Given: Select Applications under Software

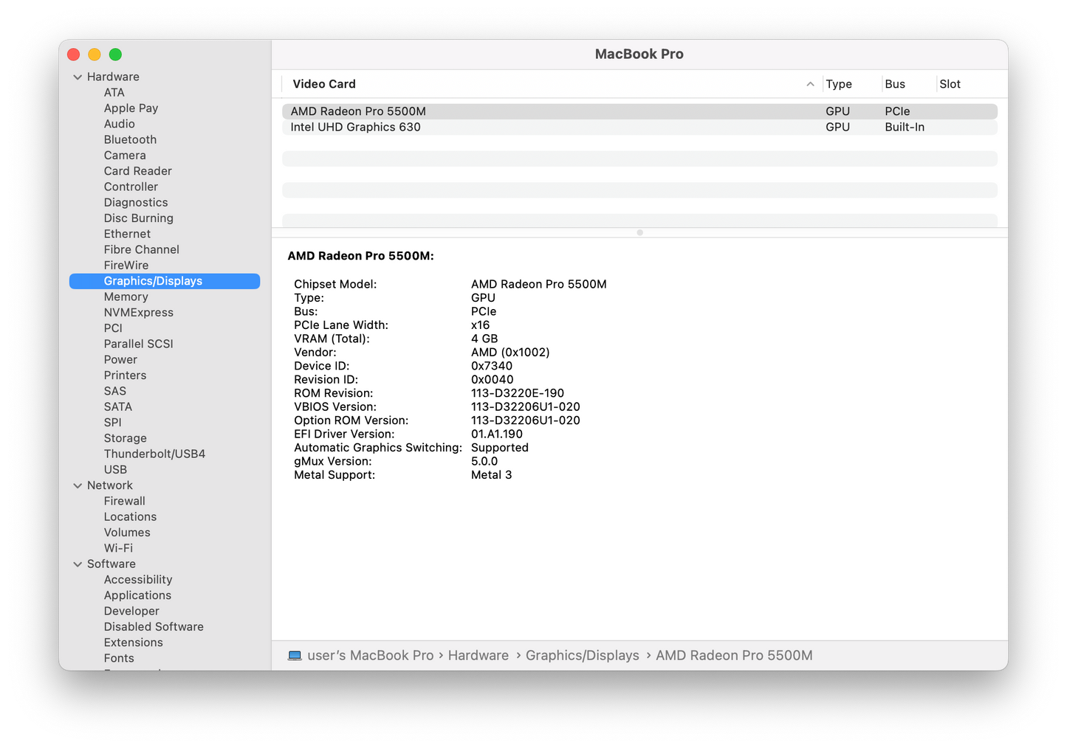Looking at the screenshot, I should pos(137,596).
